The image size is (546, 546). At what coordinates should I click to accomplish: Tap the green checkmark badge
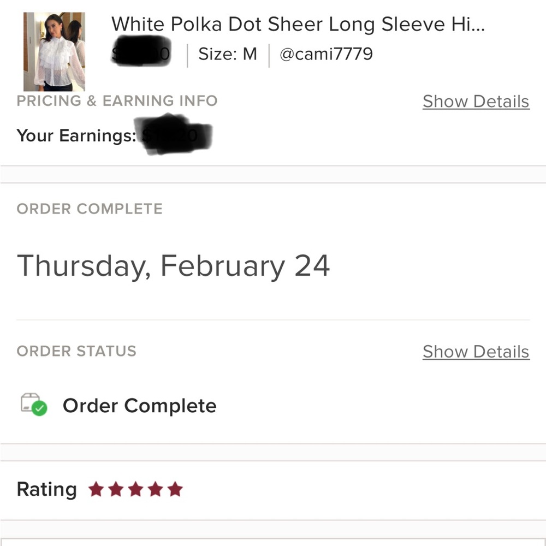tap(39, 408)
